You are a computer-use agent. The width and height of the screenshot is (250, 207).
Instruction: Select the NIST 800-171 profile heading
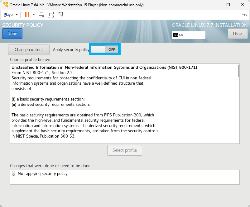coord(104,67)
